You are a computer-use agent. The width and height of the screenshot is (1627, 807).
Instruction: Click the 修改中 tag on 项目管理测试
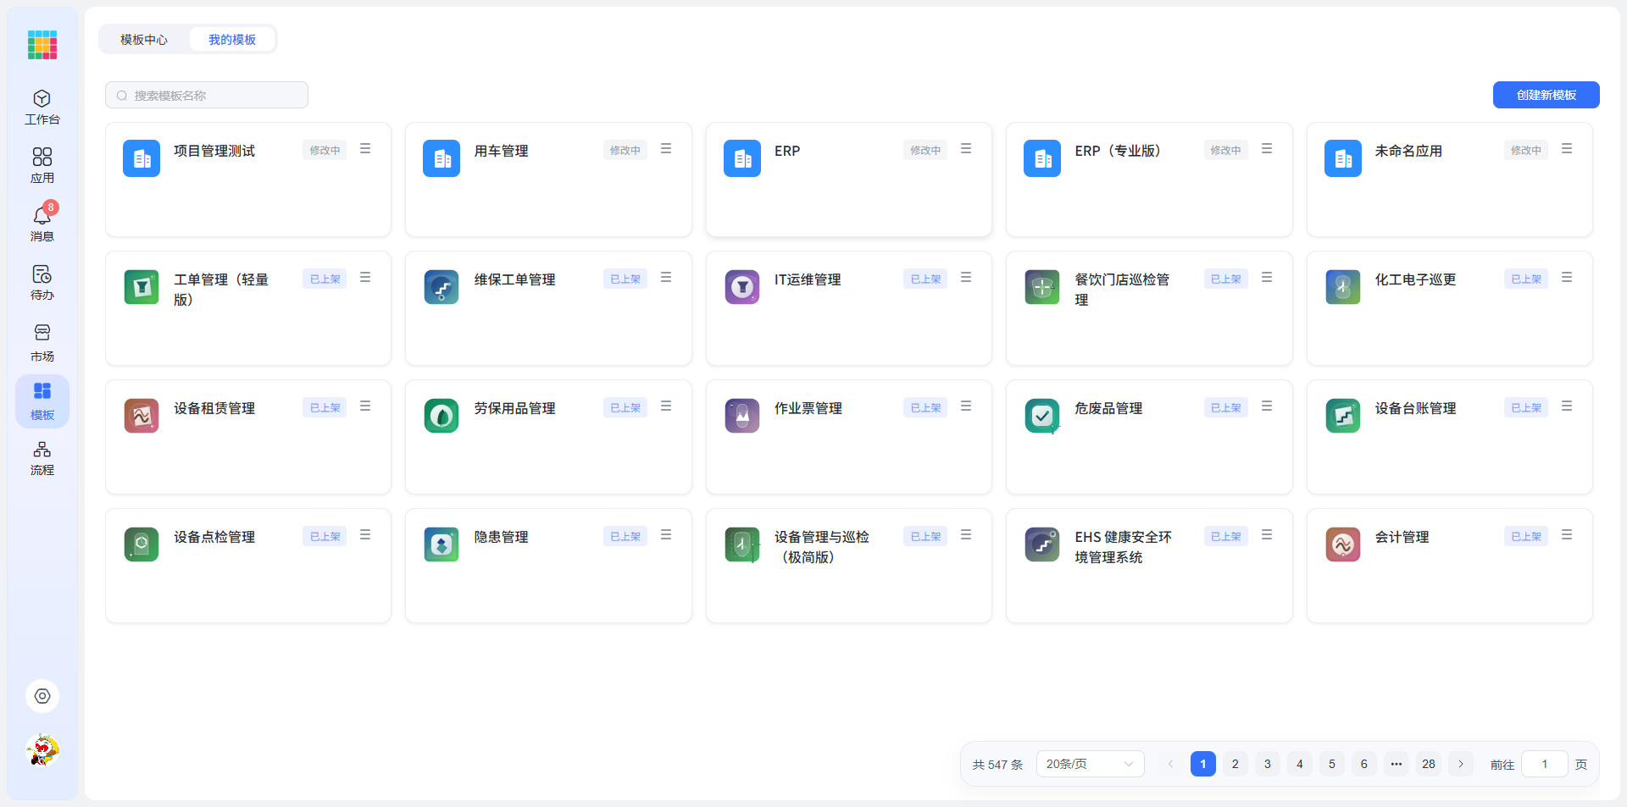pyautogui.click(x=325, y=150)
